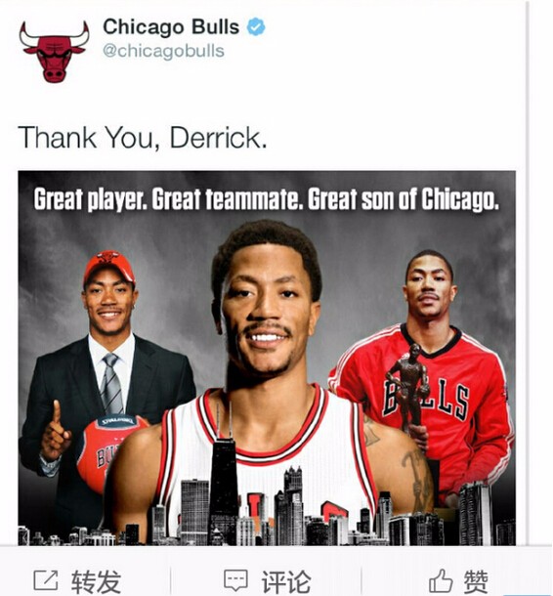Click the 转发 repost label
The height and width of the screenshot is (596, 553).
[x=96, y=581]
